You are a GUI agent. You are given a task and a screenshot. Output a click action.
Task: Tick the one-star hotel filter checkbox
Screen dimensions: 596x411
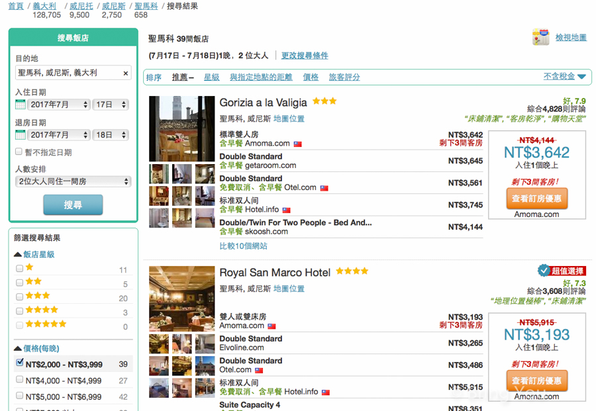pos(19,269)
